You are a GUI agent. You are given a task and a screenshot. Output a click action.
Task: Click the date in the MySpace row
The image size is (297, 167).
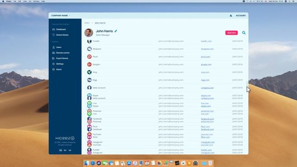pyautogui.click(x=237, y=49)
